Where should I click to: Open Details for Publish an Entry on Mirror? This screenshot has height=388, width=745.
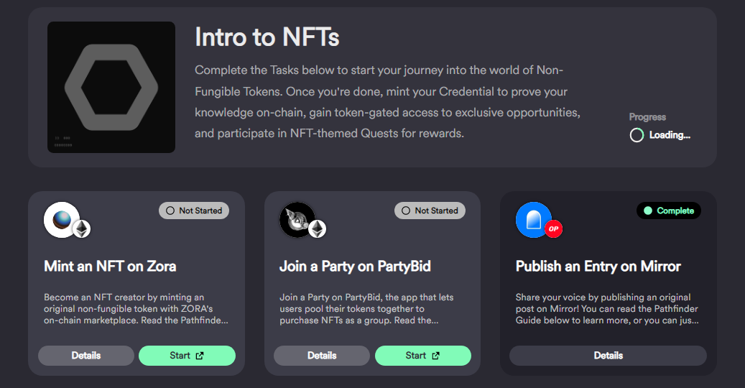click(x=609, y=356)
